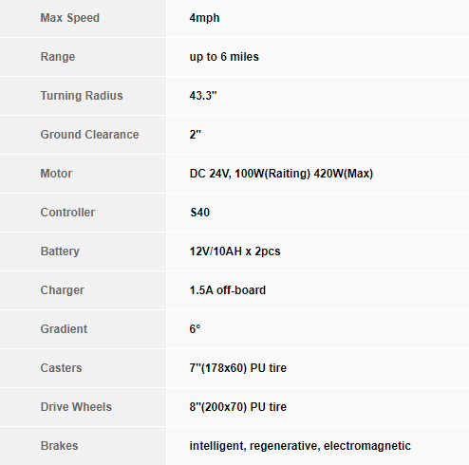Viewport: 469px width, 465px height.
Task: Click the Range row label
Action: [58, 57]
